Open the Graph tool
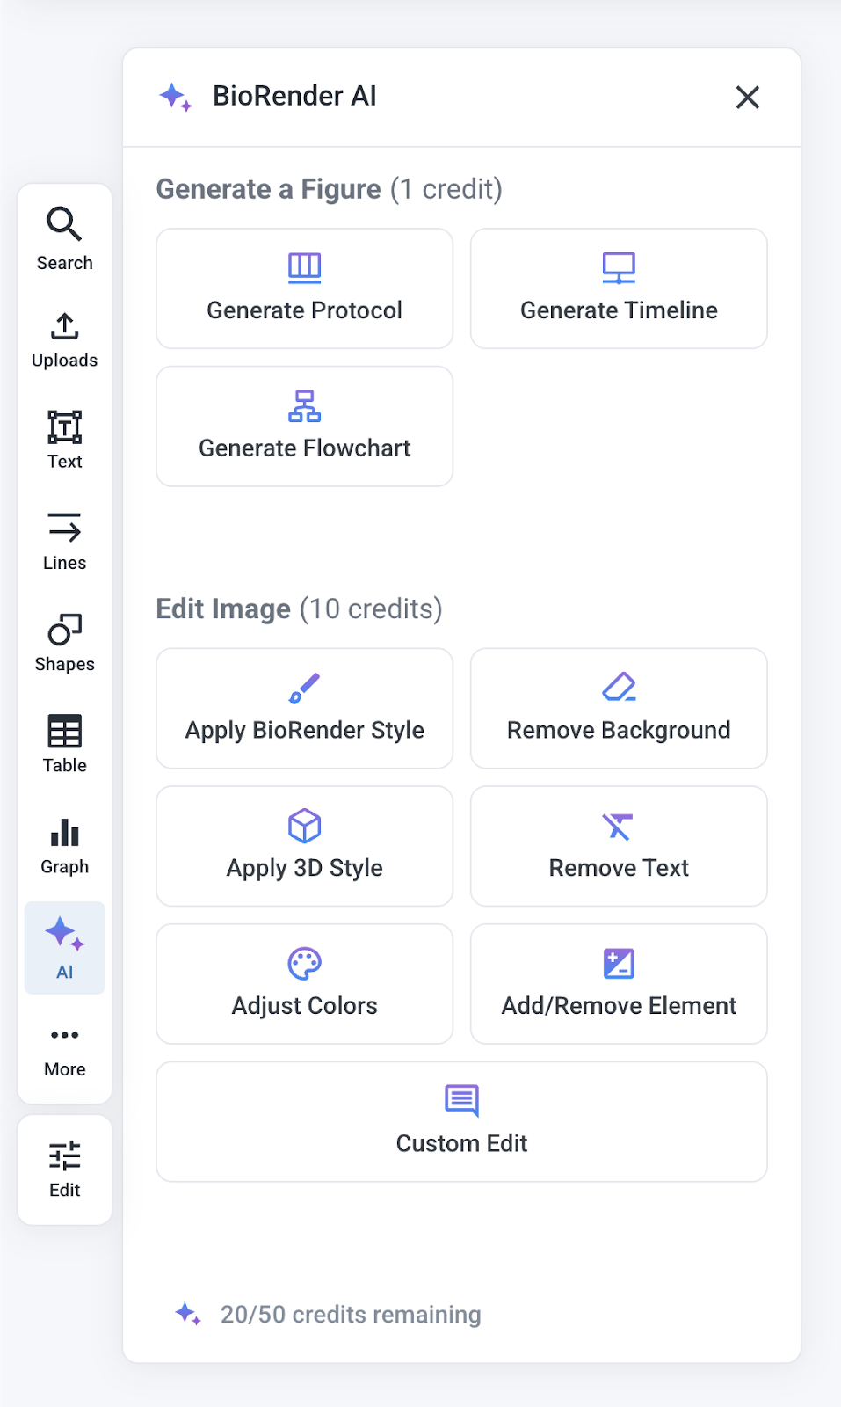This screenshot has width=841, height=1407. (64, 846)
